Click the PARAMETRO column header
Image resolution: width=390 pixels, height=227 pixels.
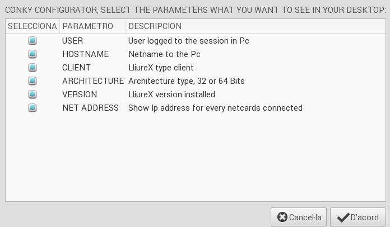[87, 26]
